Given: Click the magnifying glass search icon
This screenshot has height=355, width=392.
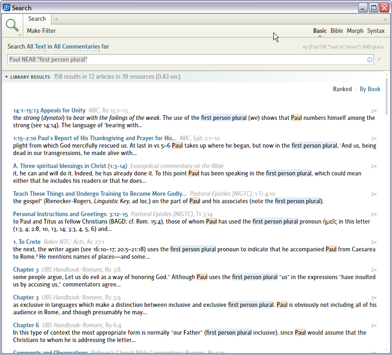Looking at the screenshot, I should [x=12, y=25].
